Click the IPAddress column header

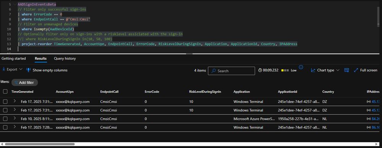click(373, 92)
